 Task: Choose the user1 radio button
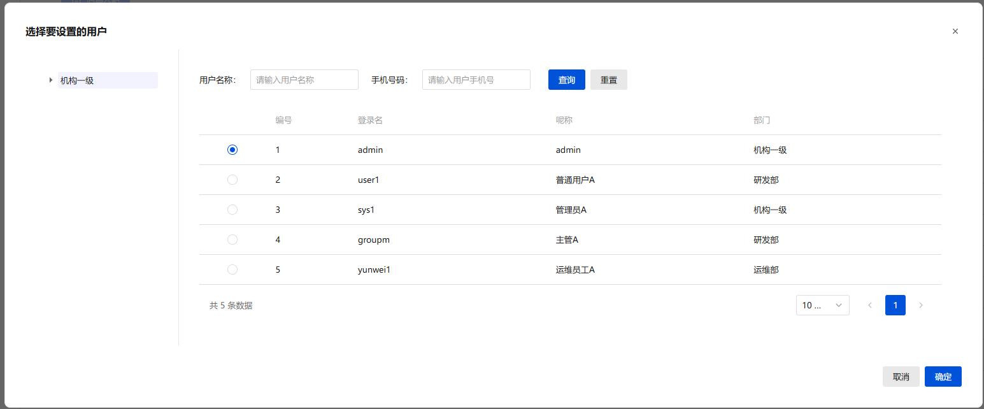pyautogui.click(x=232, y=180)
